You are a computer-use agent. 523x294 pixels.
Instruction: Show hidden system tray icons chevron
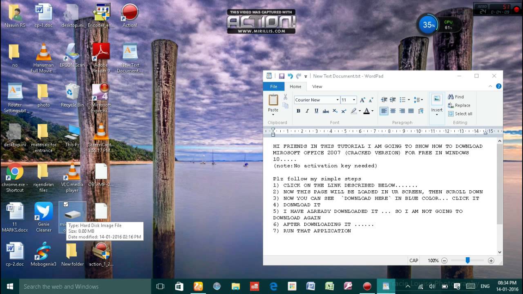pos(408,286)
